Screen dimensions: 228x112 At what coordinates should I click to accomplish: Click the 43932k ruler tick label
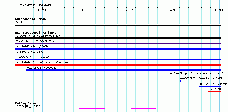(x=219, y=10)
